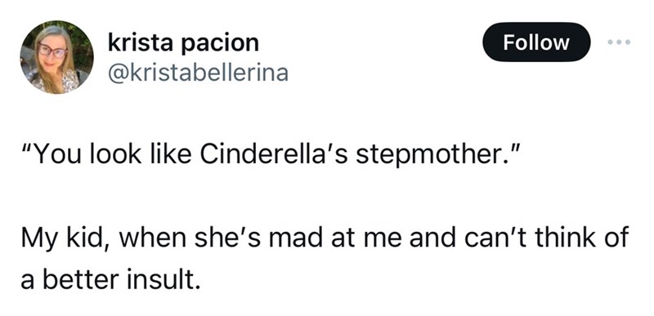Open the @kristabellerina handle link
Screen dimensions: 654x316
pyautogui.click(x=198, y=73)
